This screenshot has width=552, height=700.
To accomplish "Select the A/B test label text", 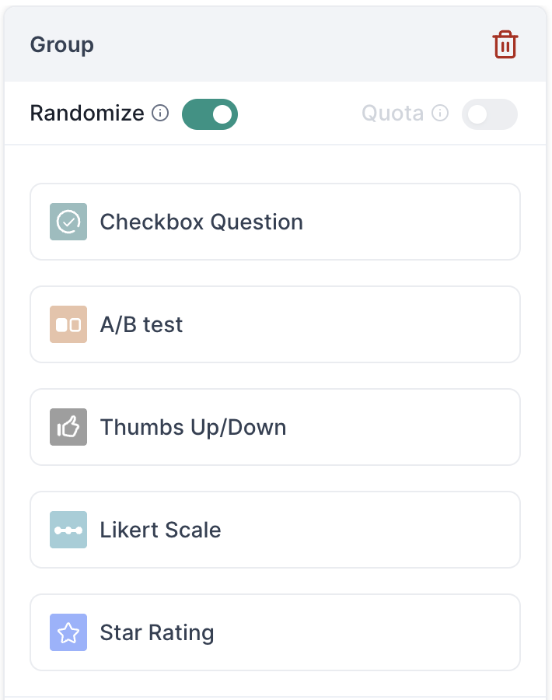I will (141, 324).
